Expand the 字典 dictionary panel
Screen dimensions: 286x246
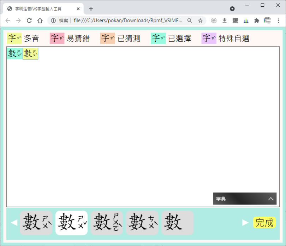pos(271,199)
